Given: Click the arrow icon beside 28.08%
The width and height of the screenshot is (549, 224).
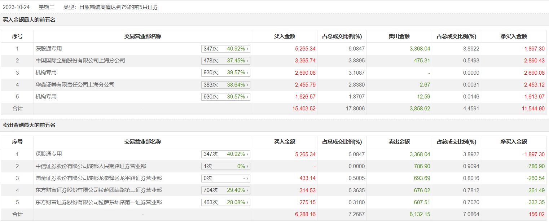Looking at the screenshot, I should point(247,202).
